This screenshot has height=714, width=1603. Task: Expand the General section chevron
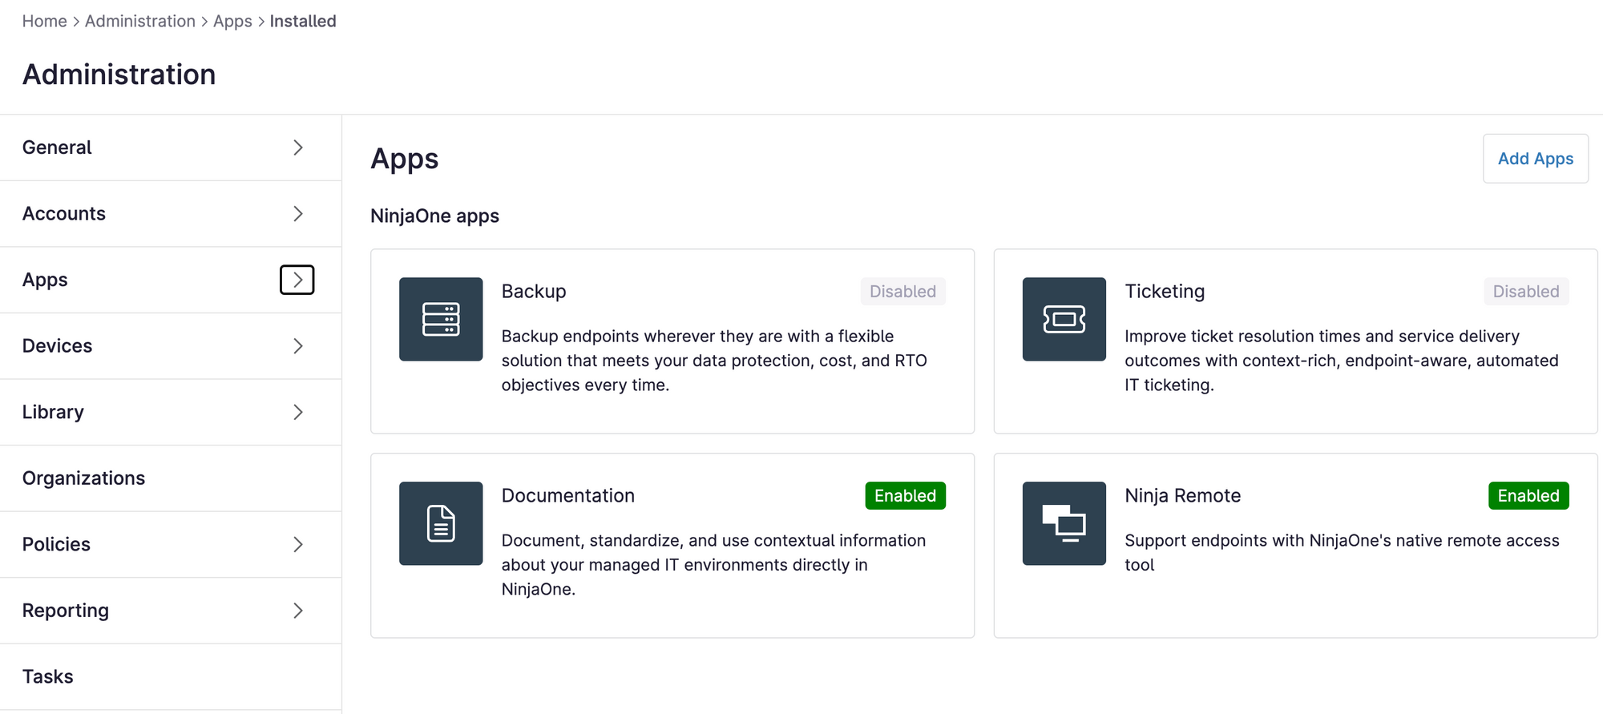pos(297,147)
